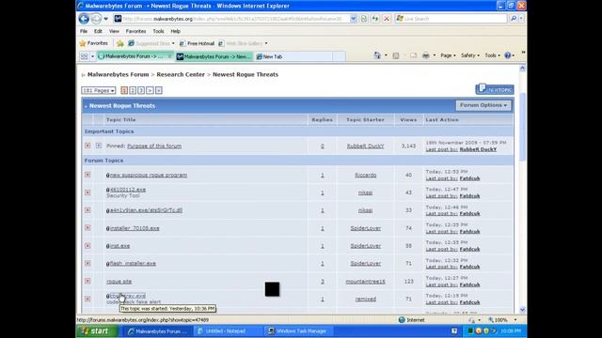602x338 pixels.
Task: Click the browser Back button
Action: (84, 19)
